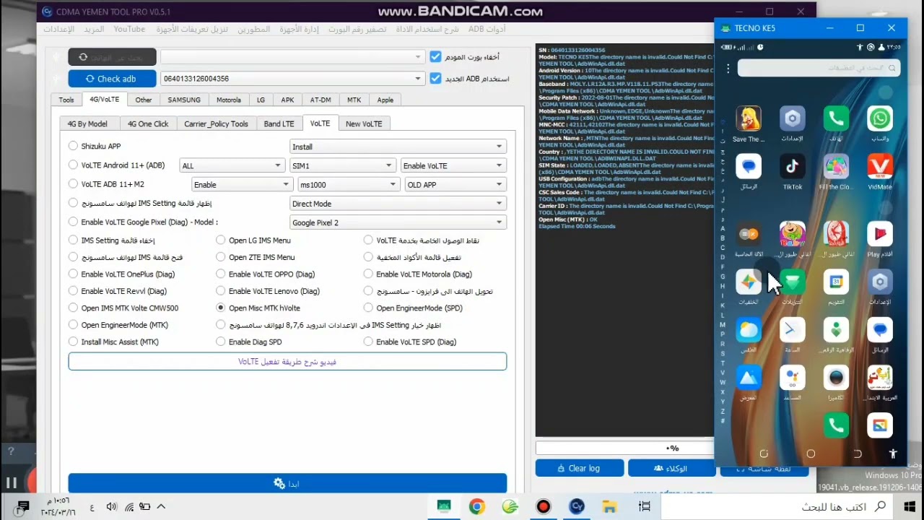Open the volume control in the system tray
The width and height of the screenshot is (924, 520).
pos(111,507)
